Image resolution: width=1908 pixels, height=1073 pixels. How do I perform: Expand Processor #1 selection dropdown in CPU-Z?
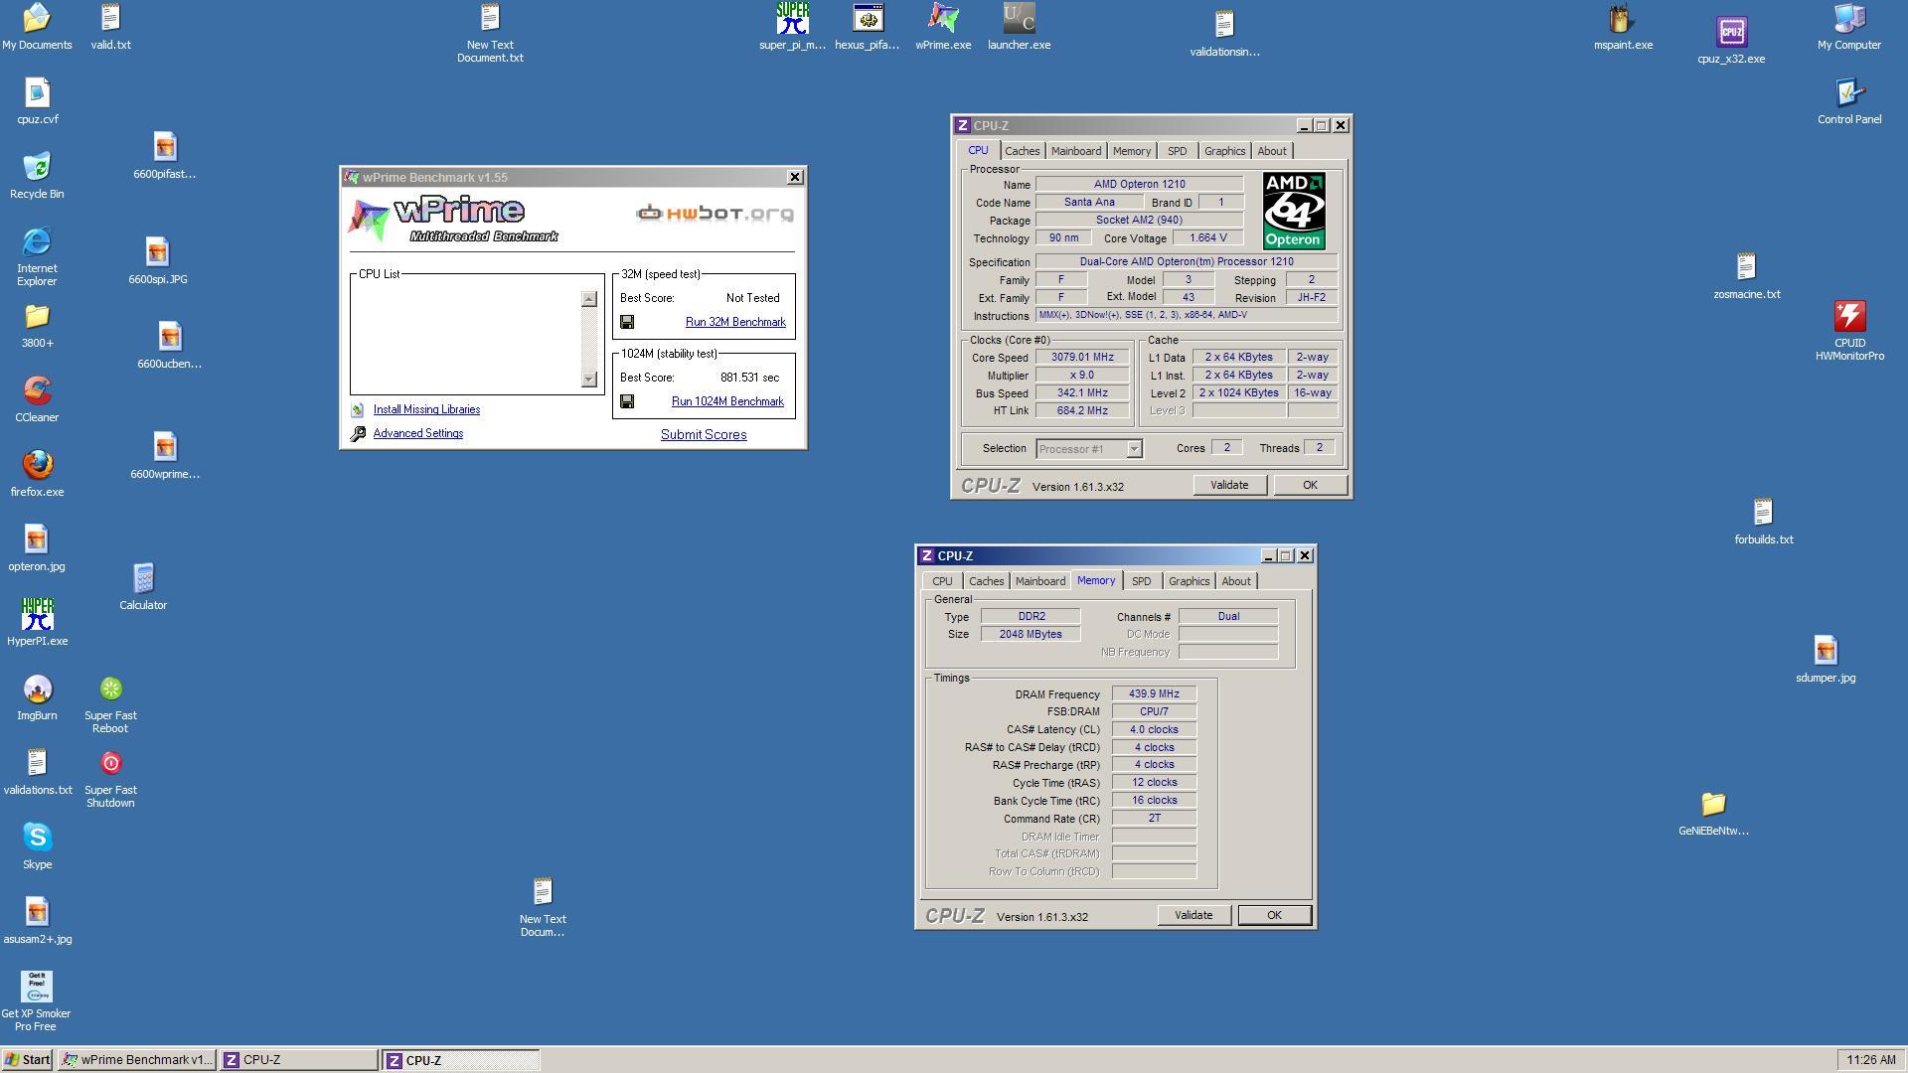point(1133,449)
